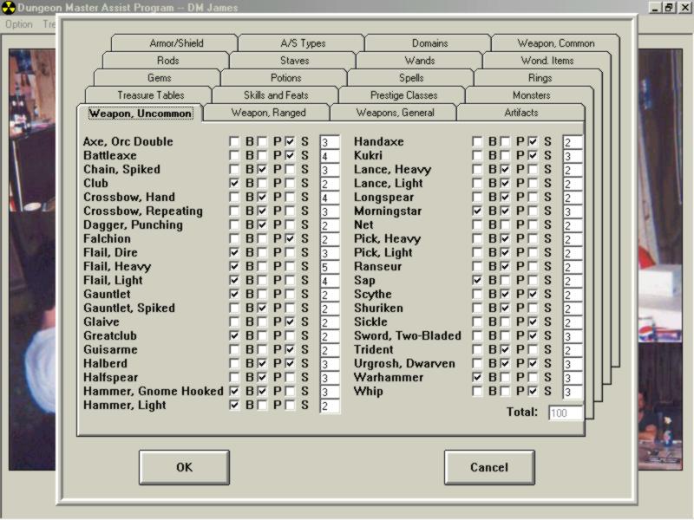
Task: Select the Handaxe weight number field
Action: pos(572,142)
